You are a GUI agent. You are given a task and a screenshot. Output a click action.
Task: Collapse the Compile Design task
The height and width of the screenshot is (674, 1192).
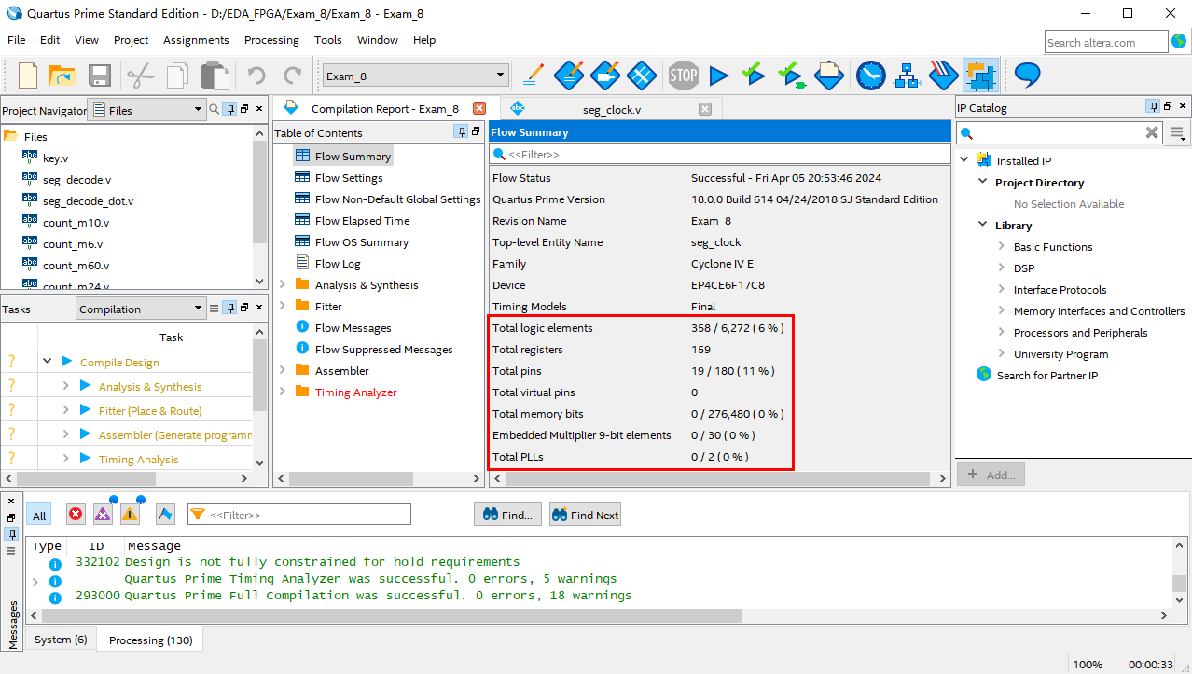coord(47,362)
